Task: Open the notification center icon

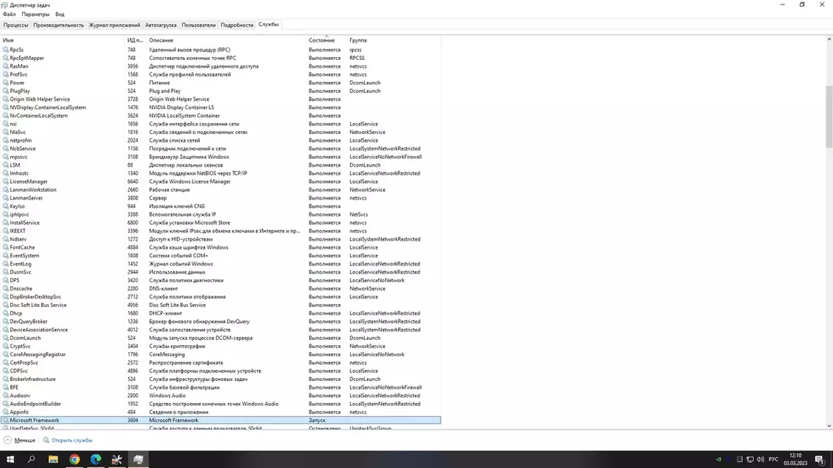Action: pyautogui.click(x=820, y=459)
